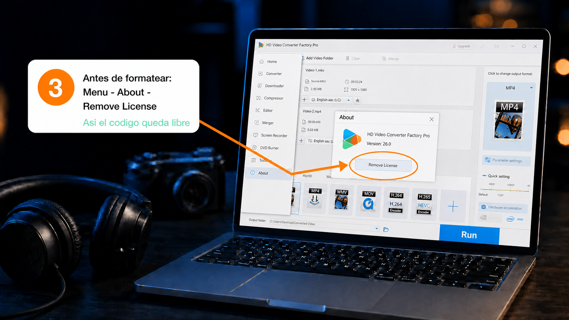Click the blue Run button
The image size is (569, 320).
469,235
